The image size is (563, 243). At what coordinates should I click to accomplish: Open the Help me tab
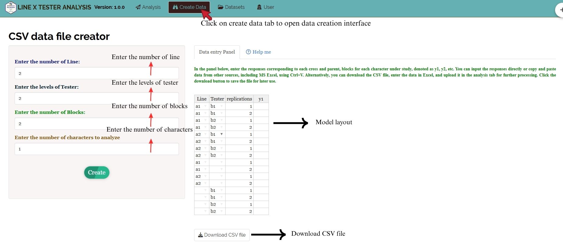point(258,52)
